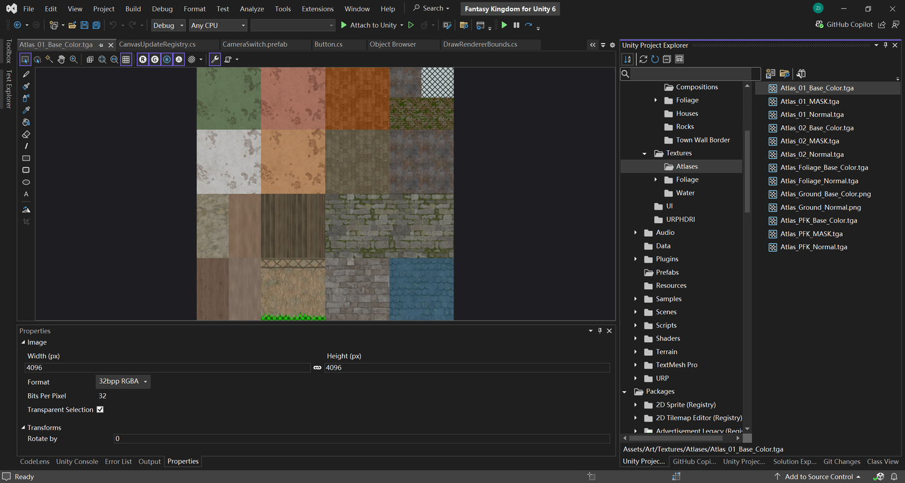905x483 pixels.
Task: Pick the Eyedropper color picker tool
Action: pos(26,110)
